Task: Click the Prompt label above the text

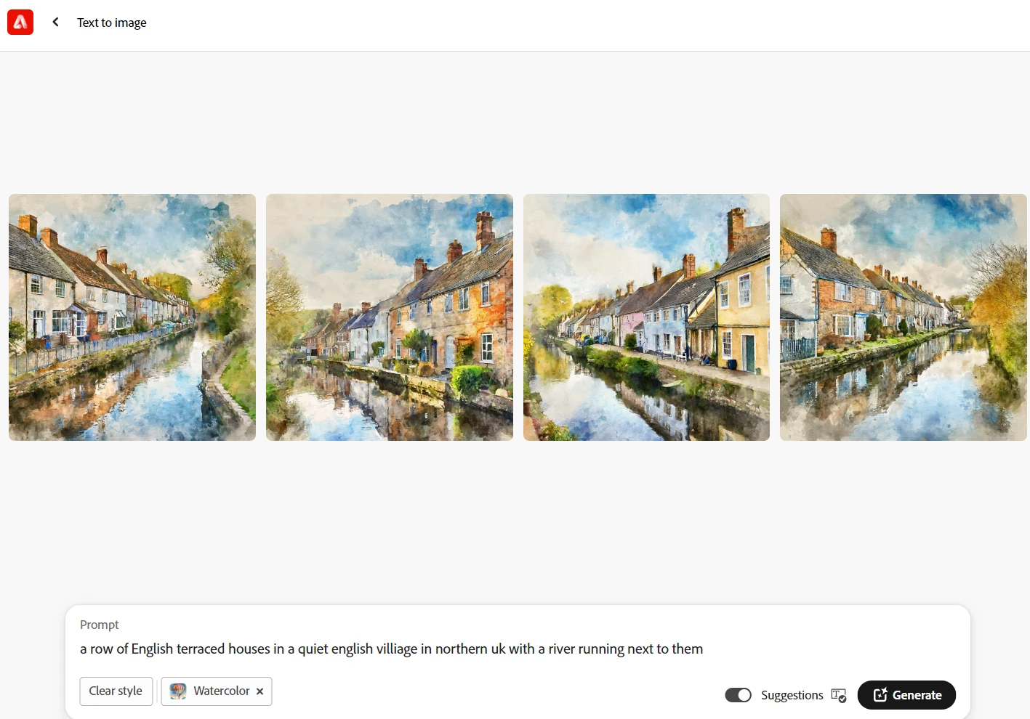Action: [100, 625]
